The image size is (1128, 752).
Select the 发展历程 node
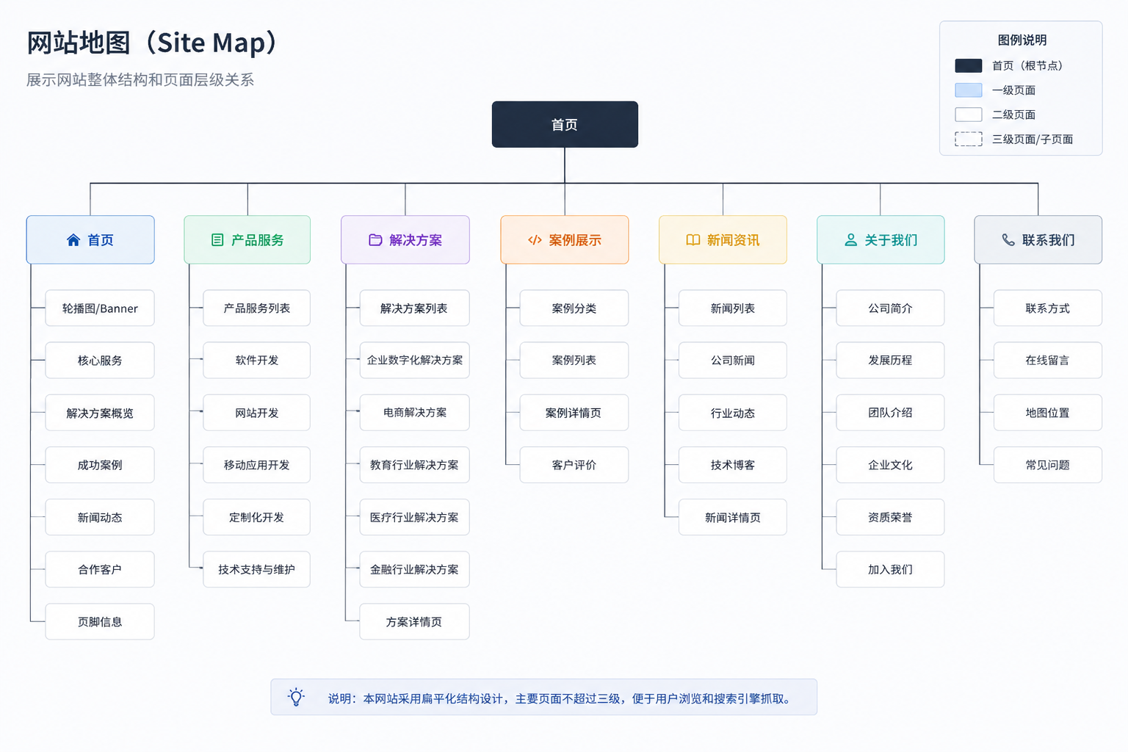tap(890, 361)
